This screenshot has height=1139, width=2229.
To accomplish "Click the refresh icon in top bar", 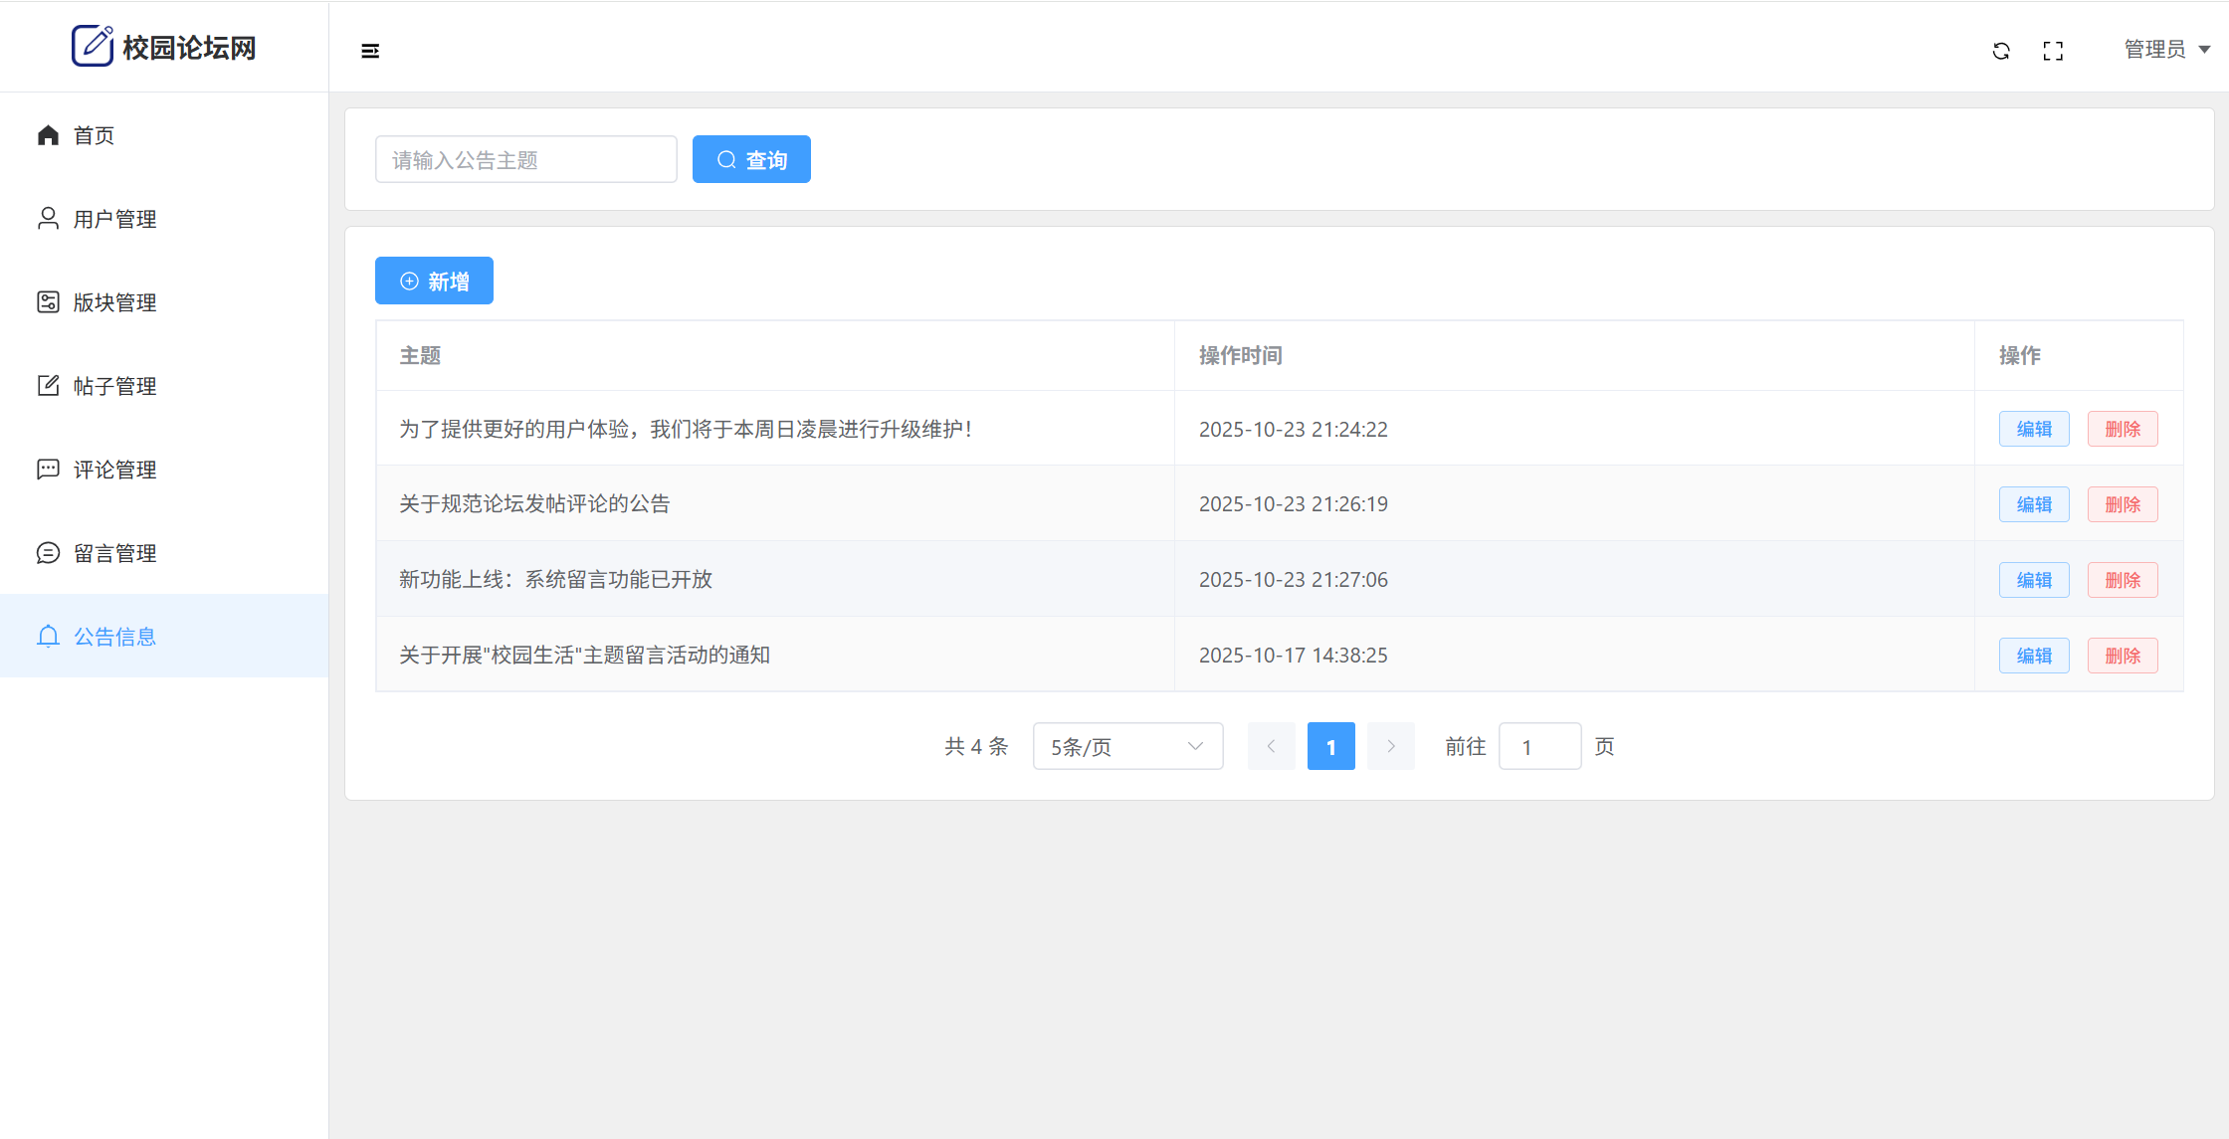I will [x=2001, y=51].
